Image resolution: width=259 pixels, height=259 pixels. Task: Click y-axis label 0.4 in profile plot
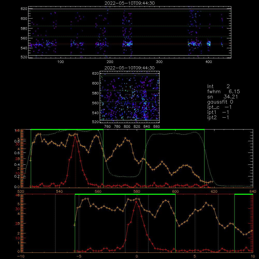17,165
